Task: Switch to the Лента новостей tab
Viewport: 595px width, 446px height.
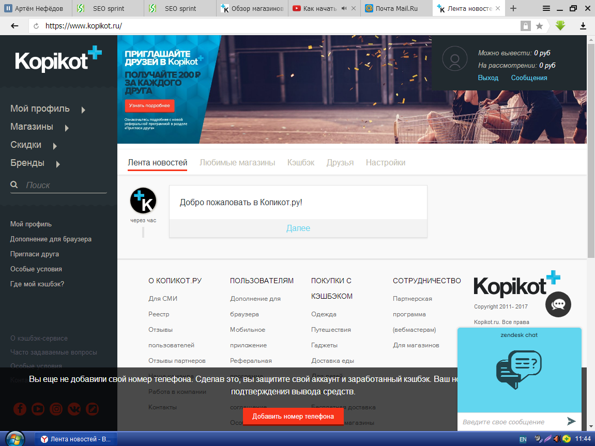Action: coord(158,163)
